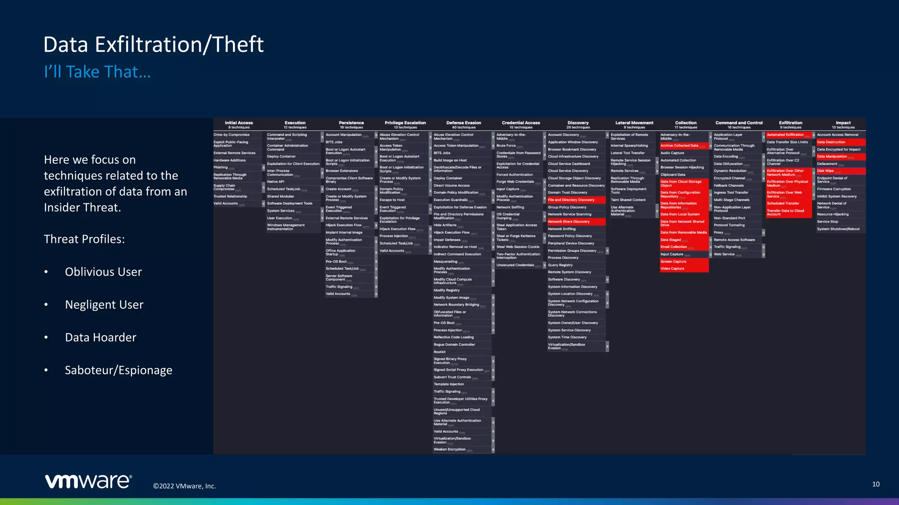The image size is (899, 505).
Task: Select Escape to Host technique
Action: 404,200
